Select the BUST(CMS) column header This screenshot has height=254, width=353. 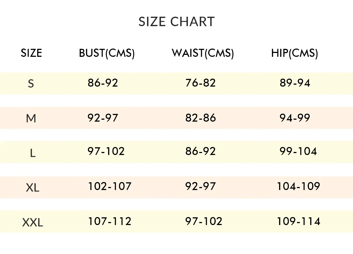point(107,53)
